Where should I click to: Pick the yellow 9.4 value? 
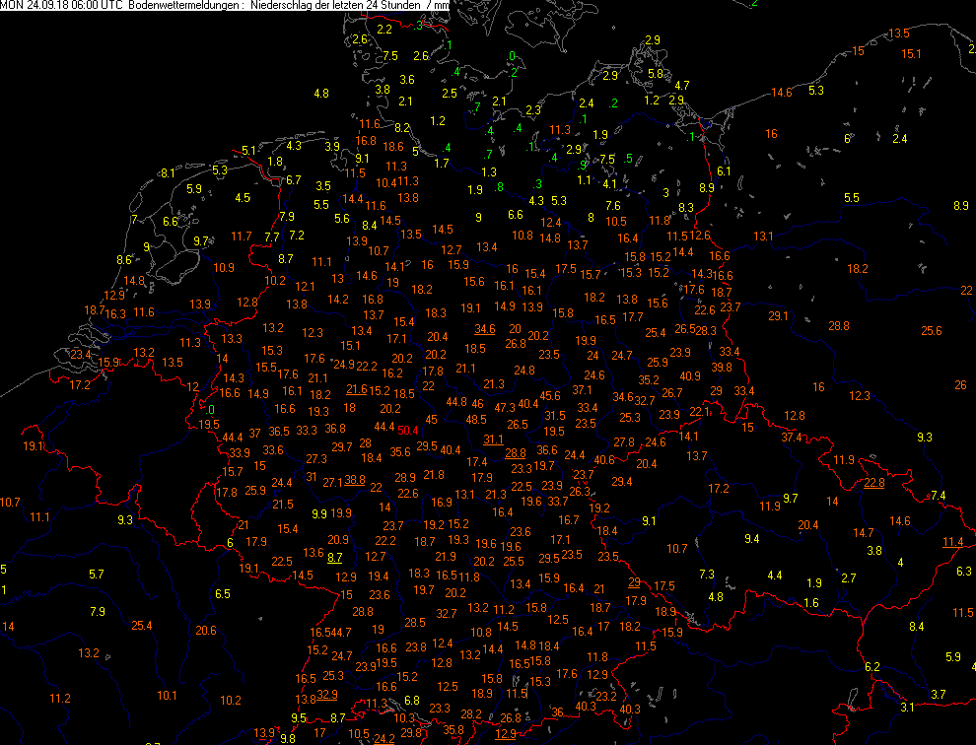(751, 538)
